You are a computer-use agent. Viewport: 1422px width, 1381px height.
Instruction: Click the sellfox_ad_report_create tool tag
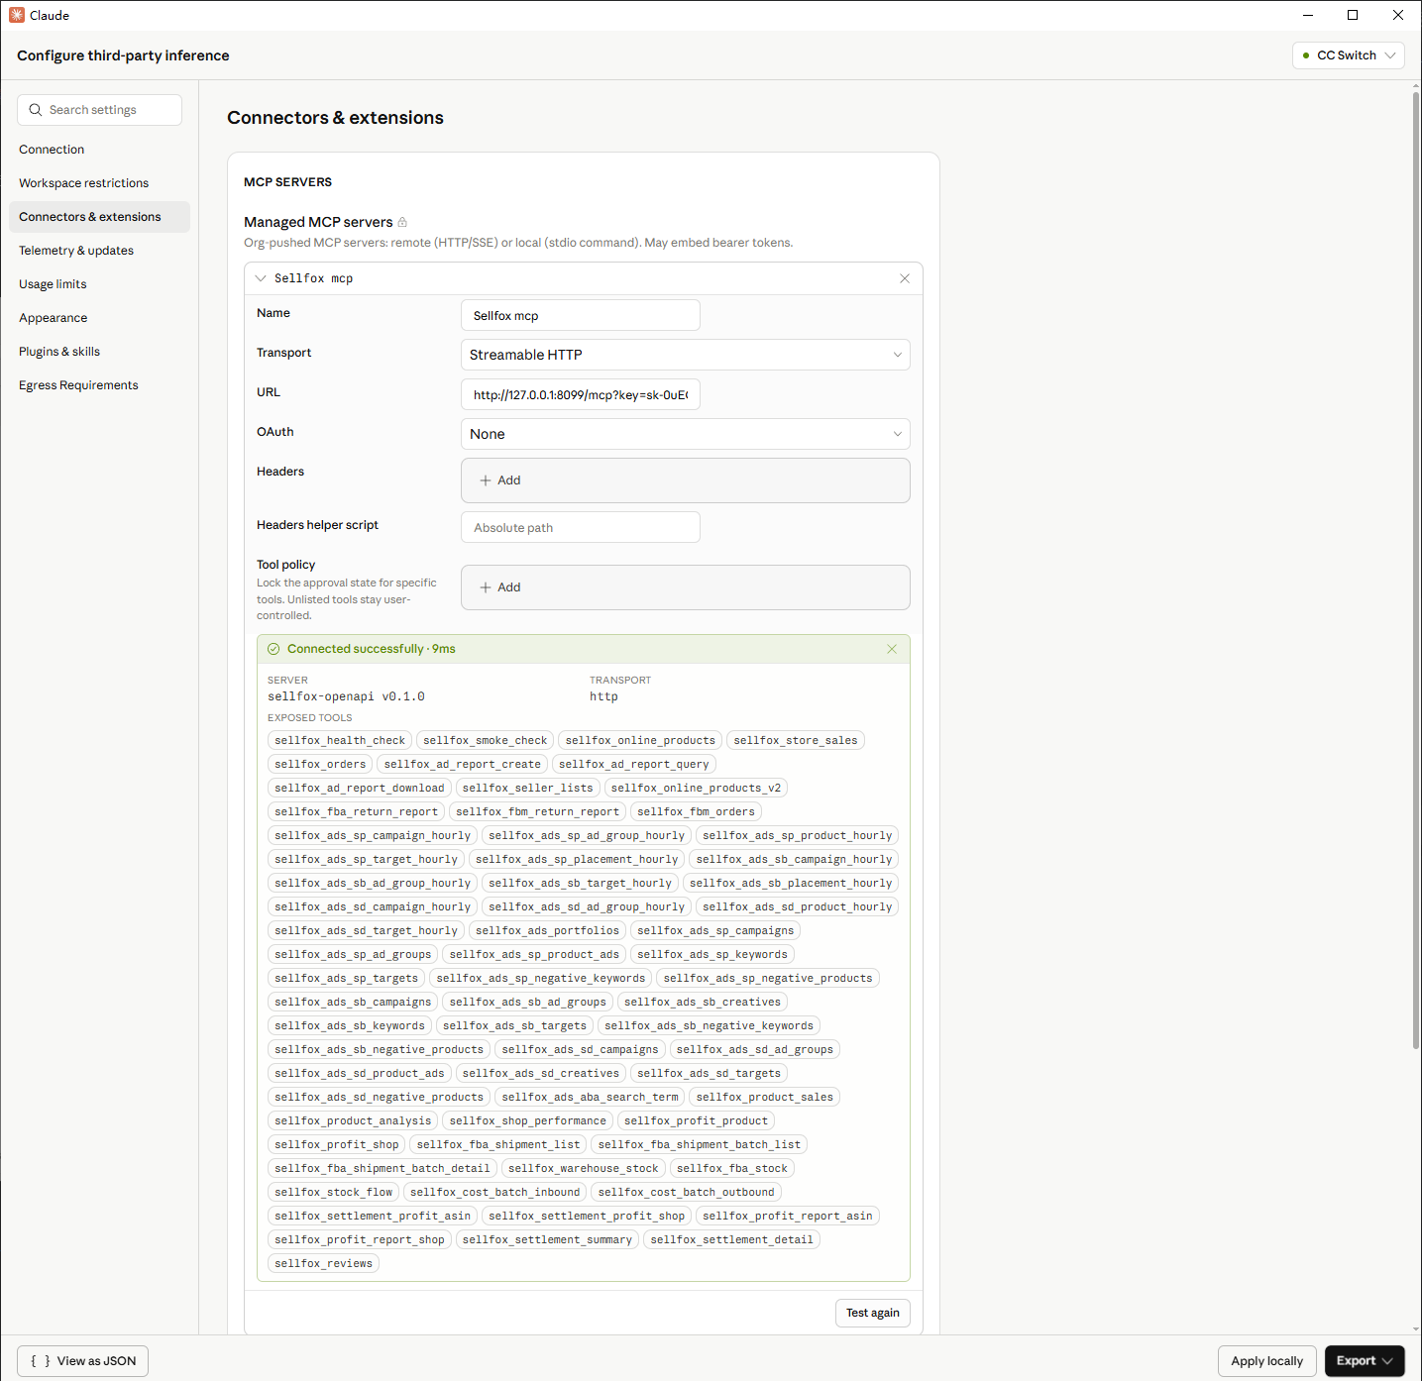tap(463, 764)
